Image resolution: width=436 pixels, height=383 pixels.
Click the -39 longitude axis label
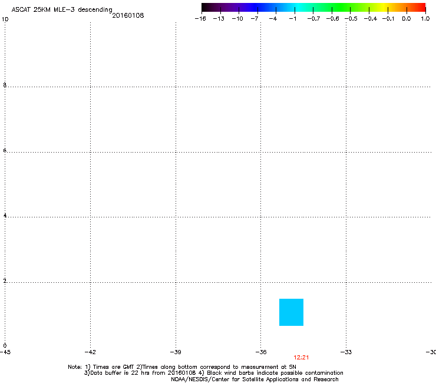176,352
